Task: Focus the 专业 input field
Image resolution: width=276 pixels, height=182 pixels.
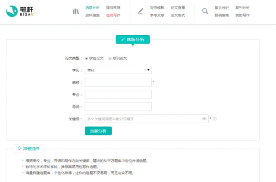Action: (x=118, y=94)
